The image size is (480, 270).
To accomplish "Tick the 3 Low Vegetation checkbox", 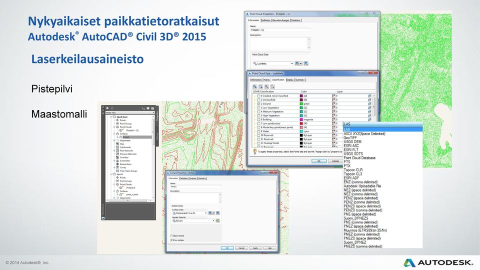I will pos(258,108).
